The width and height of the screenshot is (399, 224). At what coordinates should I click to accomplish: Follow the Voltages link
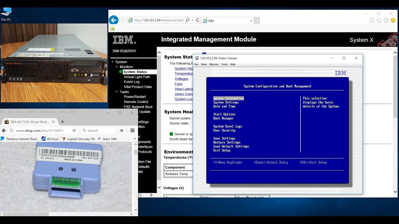tap(181, 79)
